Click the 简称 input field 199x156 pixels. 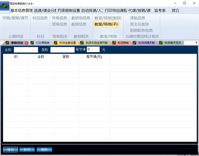tap(62, 50)
